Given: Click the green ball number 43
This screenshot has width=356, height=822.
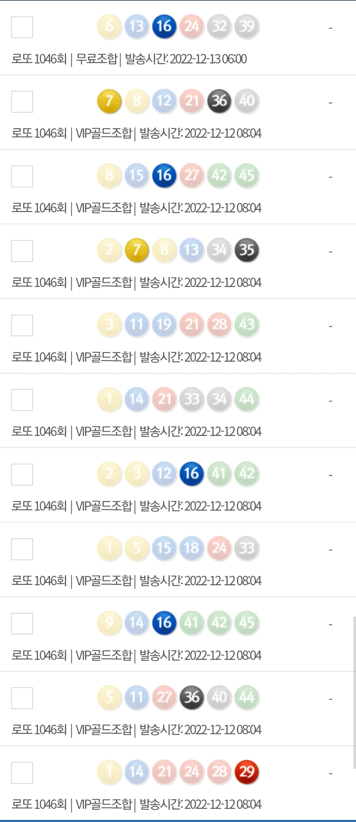Looking at the screenshot, I should (246, 324).
